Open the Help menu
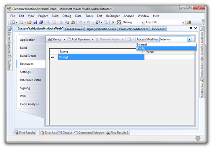This screenshot has width=213, height=149. click(x=156, y=16)
